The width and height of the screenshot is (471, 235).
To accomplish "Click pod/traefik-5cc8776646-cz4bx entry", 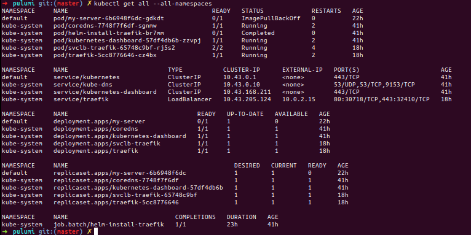I will 105,55.
